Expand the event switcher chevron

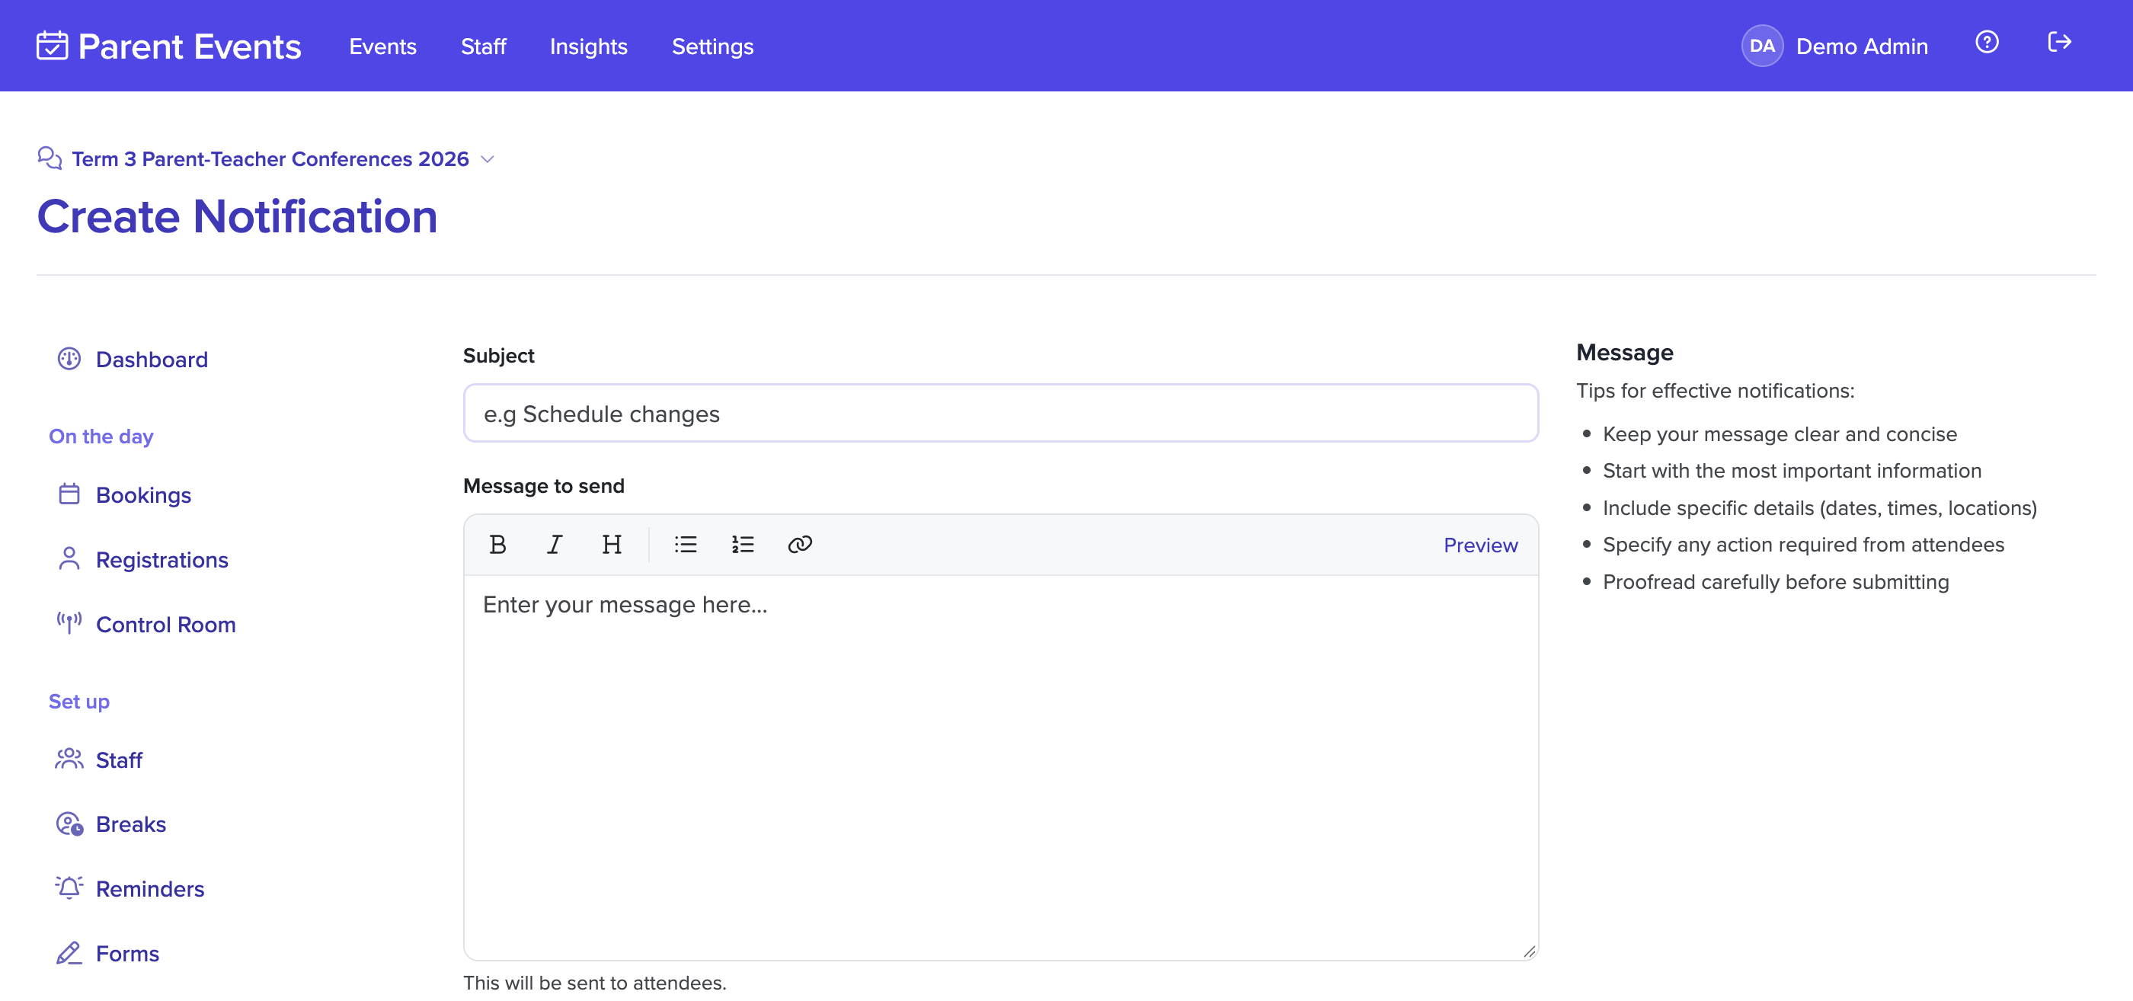pyautogui.click(x=488, y=159)
